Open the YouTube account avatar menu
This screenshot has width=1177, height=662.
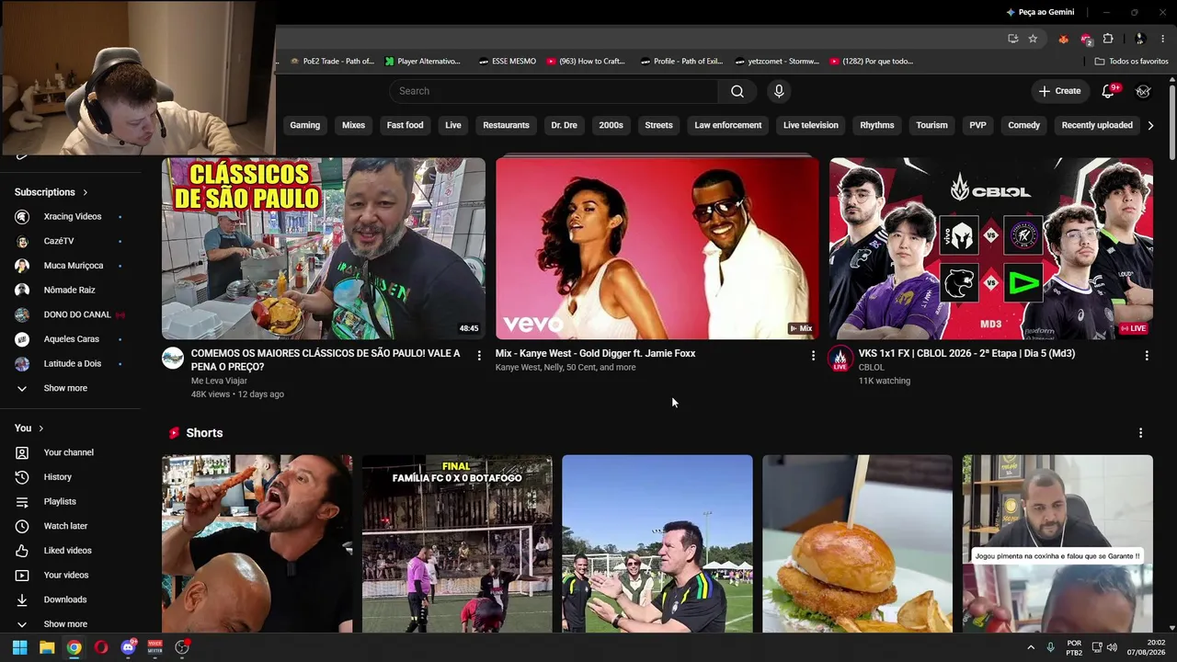[x=1143, y=91]
